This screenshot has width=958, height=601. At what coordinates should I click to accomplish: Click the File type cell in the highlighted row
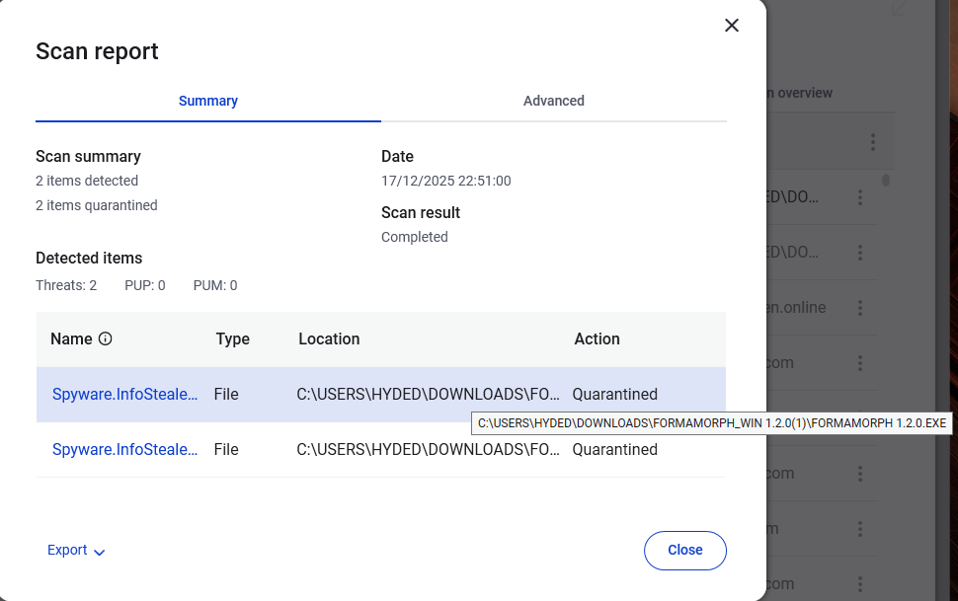(226, 394)
